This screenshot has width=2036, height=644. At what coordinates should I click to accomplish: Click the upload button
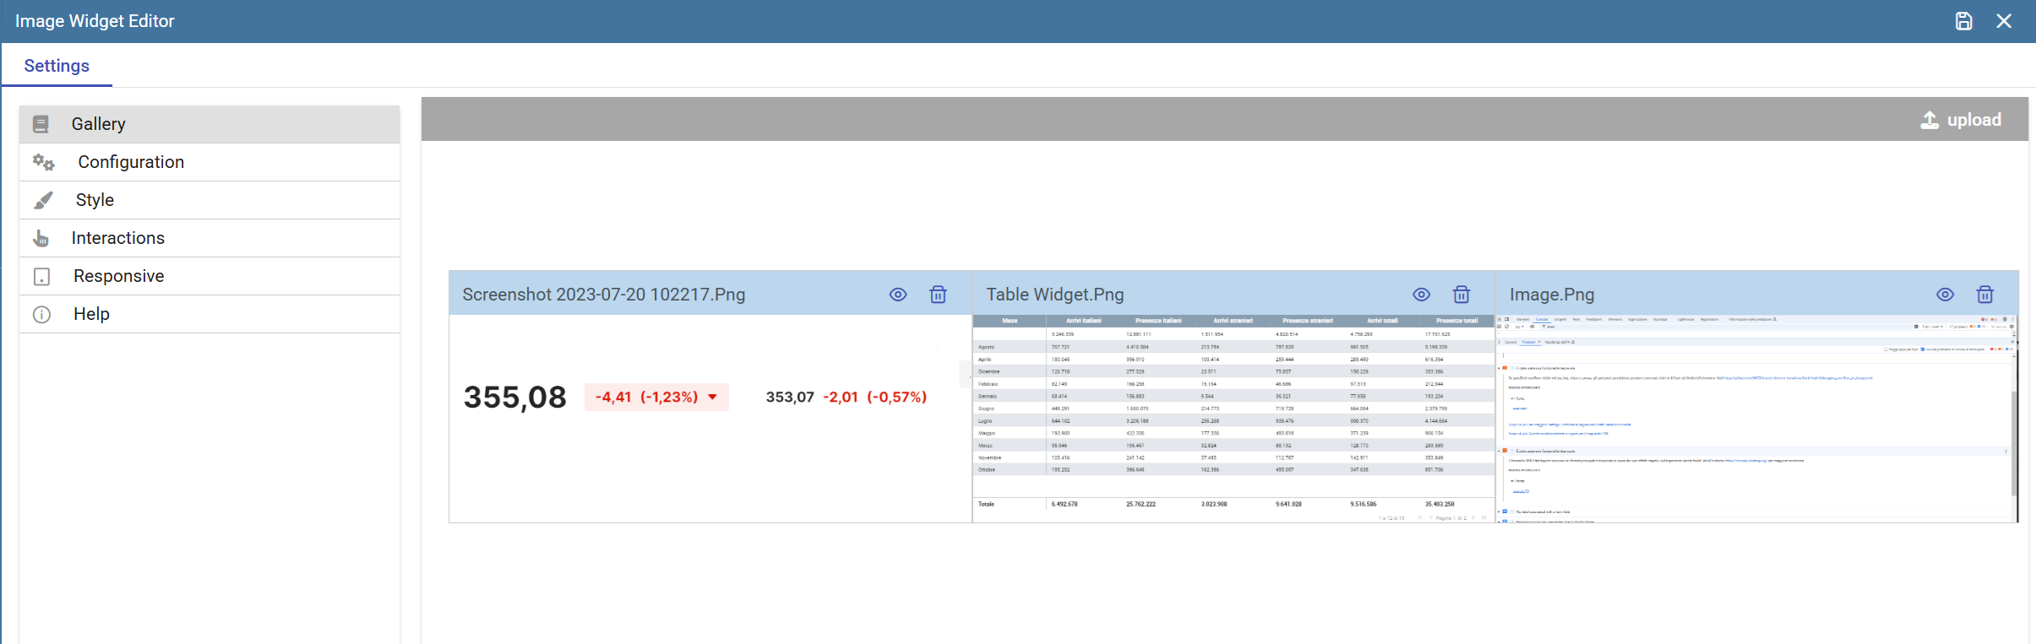(1961, 120)
